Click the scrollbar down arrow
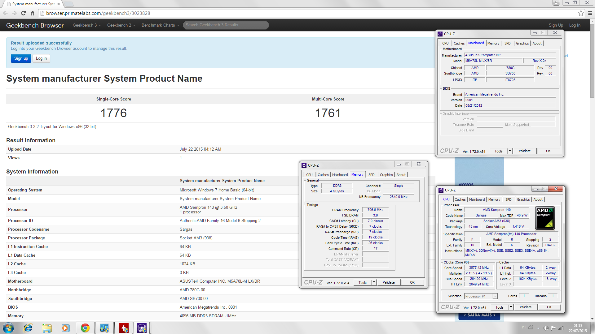Image resolution: width=595 pixels, height=334 pixels. (x=592, y=319)
